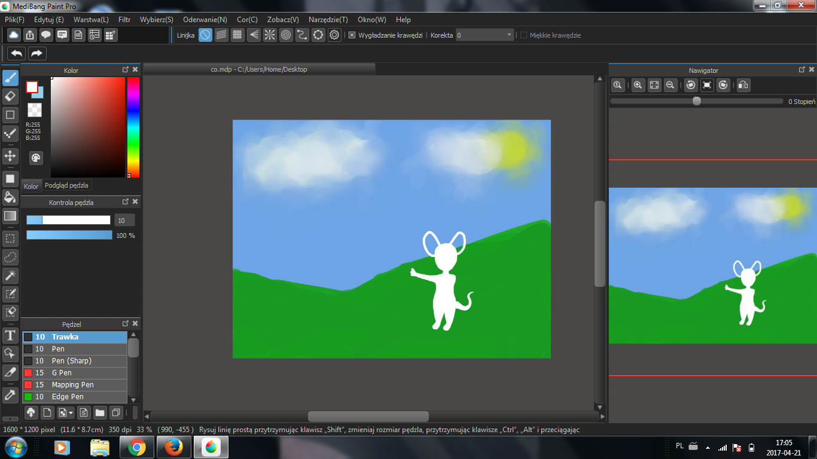Select the Brush tool in the left toolbar
This screenshot has height=459, width=817.
tap(10, 78)
